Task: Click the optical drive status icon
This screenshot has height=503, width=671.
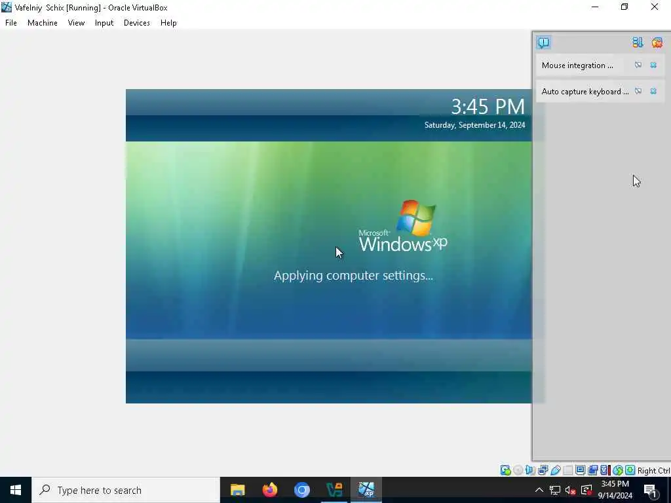Action: [518, 470]
